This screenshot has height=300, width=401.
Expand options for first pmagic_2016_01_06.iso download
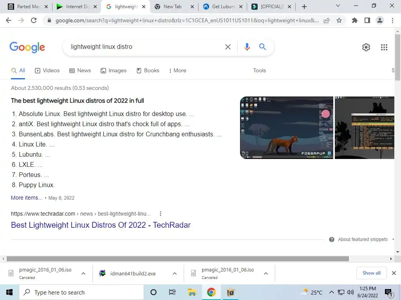click(83, 273)
